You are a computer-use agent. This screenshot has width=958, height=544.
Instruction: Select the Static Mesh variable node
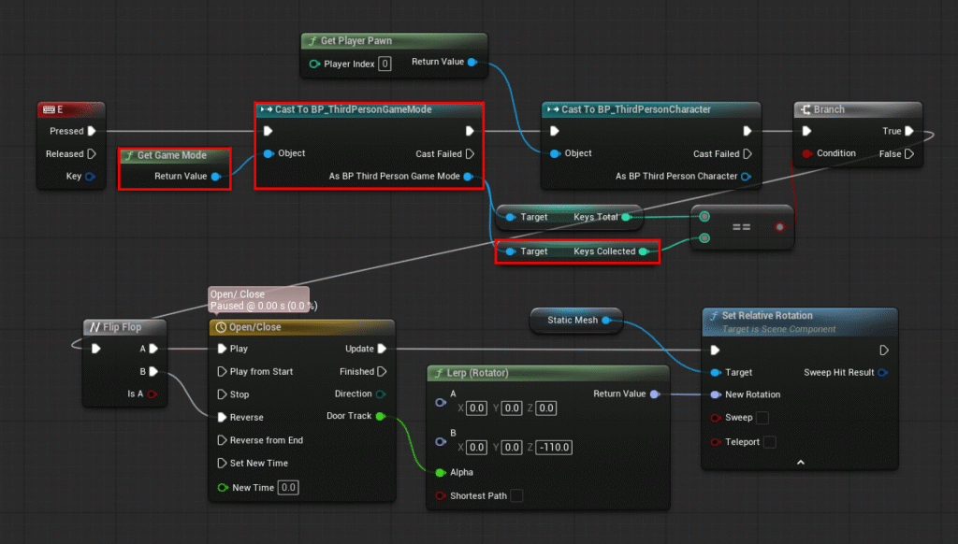(x=573, y=320)
